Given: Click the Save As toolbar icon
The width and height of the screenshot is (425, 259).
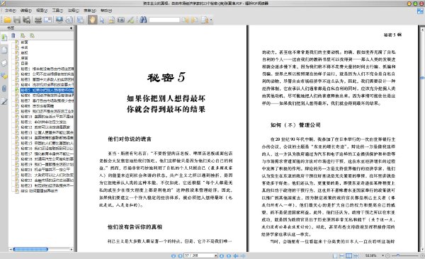Looking at the screenshot, I should (x=27, y=20).
